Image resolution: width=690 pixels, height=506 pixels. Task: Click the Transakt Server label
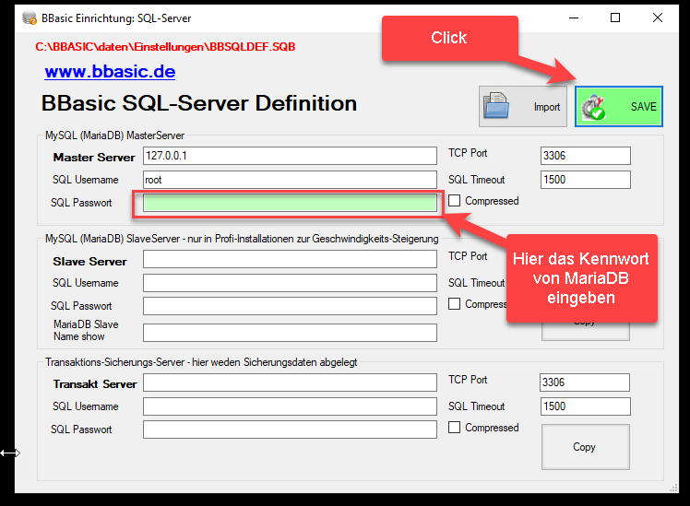pos(95,384)
